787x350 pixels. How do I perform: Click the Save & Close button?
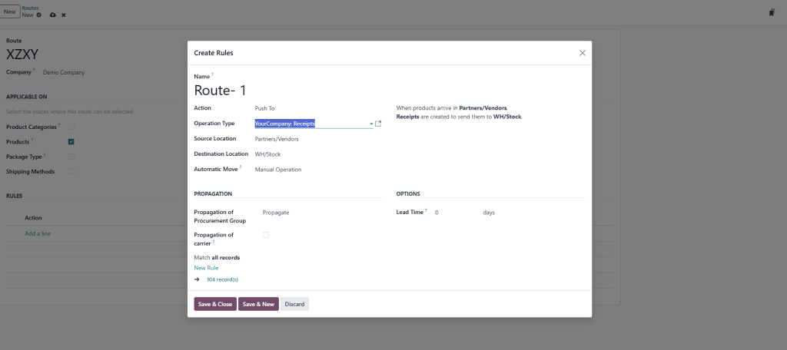click(x=215, y=304)
